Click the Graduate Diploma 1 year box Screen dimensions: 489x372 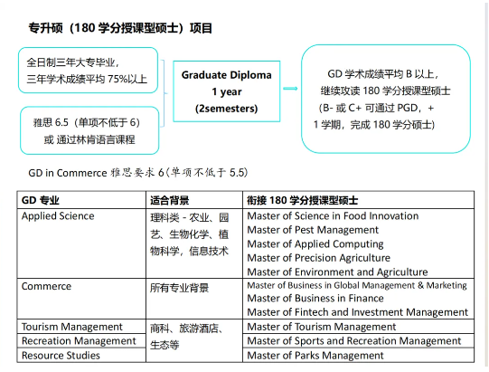tap(226, 91)
